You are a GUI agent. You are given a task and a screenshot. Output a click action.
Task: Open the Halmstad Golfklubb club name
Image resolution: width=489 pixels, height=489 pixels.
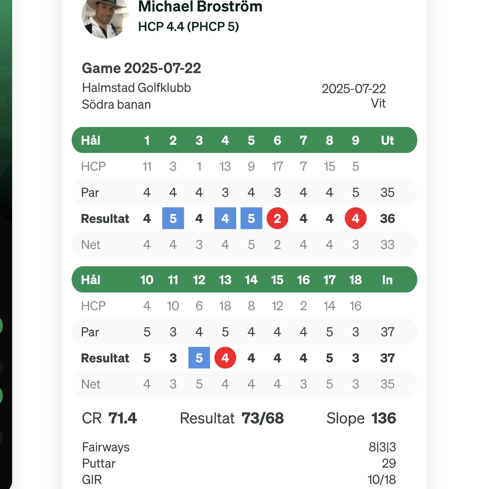(x=136, y=88)
